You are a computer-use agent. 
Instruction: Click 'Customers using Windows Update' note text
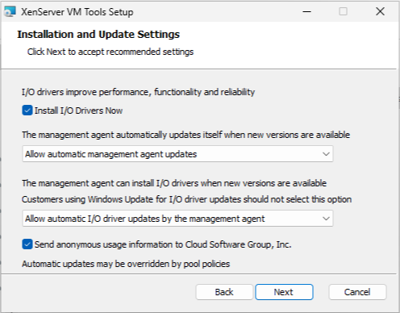186,199
